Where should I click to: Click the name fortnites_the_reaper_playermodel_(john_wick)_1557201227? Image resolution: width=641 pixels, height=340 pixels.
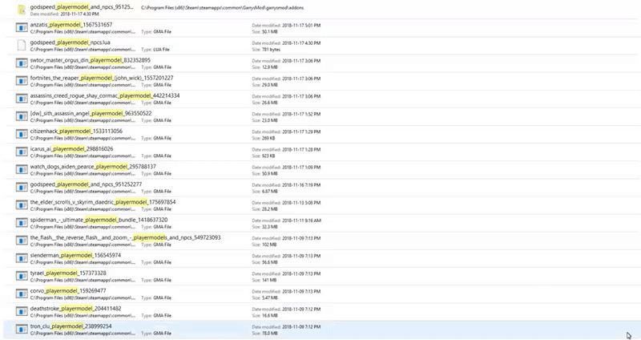102,78
